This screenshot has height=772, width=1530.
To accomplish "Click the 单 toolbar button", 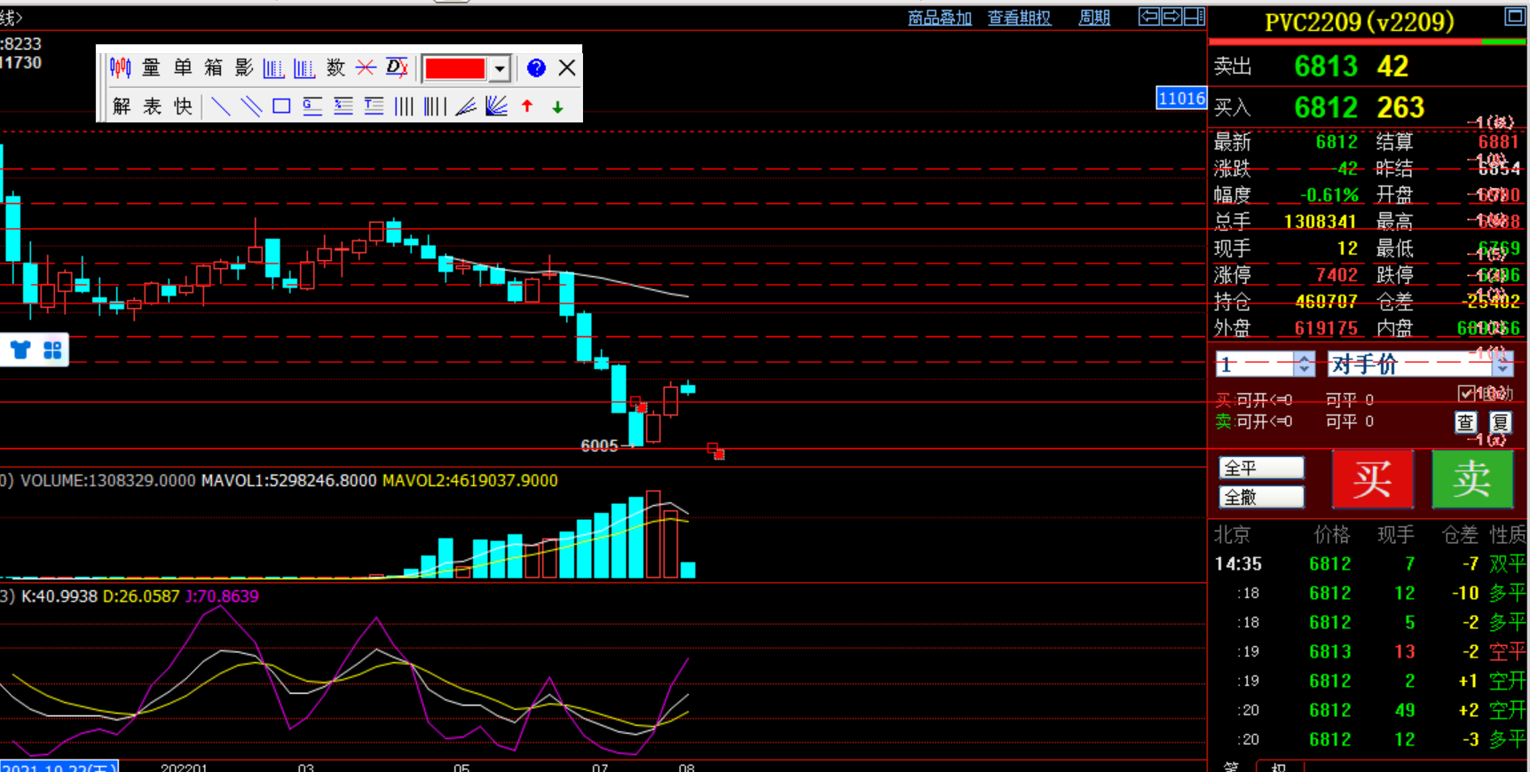I will 183,67.
